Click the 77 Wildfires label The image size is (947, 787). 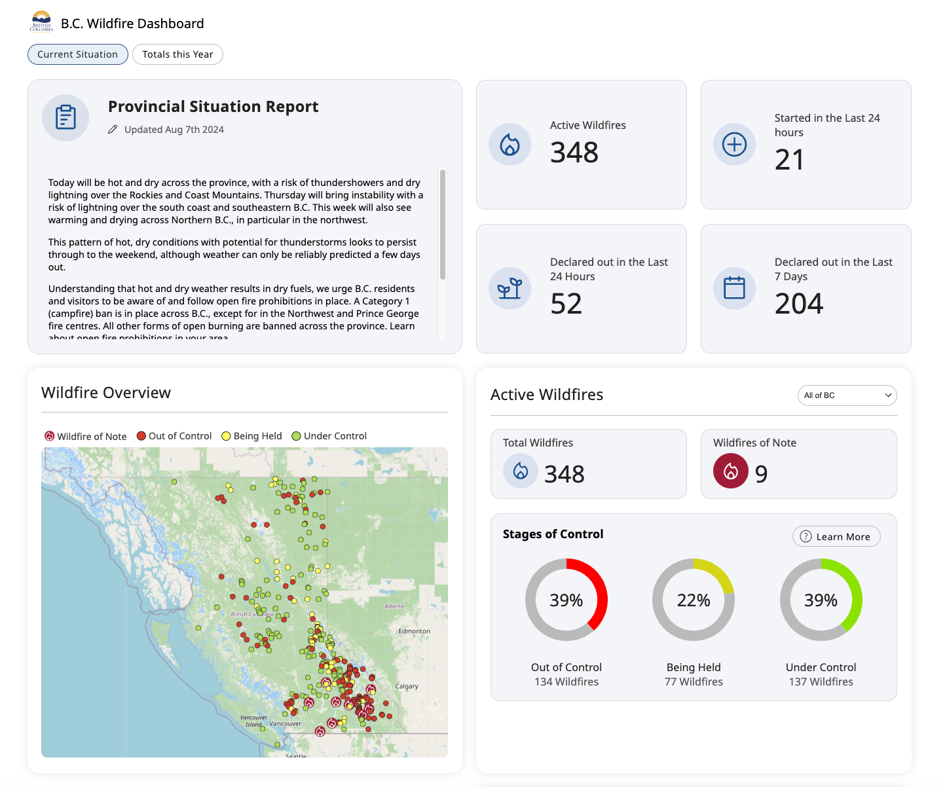pyautogui.click(x=694, y=682)
